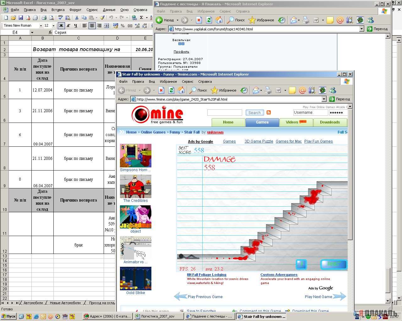This screenshot has height=321, width=402.
Task: Toggle left alignment in Excel toolbar
Action: (x=85, y=26)
